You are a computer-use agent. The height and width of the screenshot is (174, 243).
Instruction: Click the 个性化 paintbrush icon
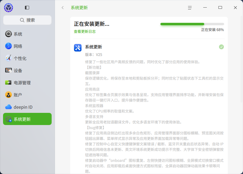(9, 58)
